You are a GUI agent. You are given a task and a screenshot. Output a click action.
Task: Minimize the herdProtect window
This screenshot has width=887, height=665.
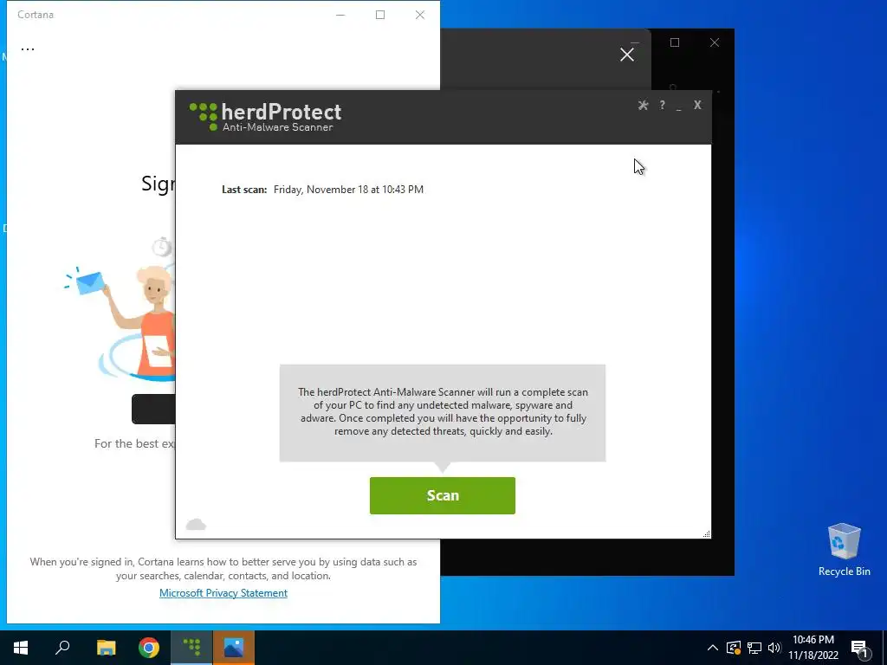coord(679,107)
